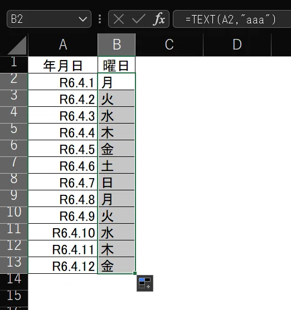The width and height of the screenshot is (291, 310).
Task: Click weekday cell beside R6.4.12
Action: 117,265
